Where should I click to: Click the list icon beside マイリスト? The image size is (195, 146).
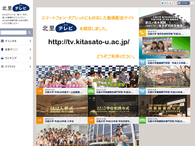(x=2, y=67)
